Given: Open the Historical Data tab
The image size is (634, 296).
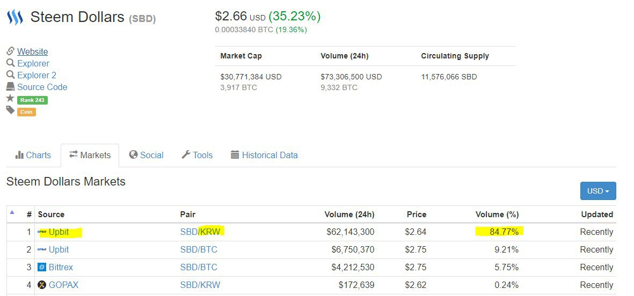Looking at the screenshot, I should click(264, 155).
